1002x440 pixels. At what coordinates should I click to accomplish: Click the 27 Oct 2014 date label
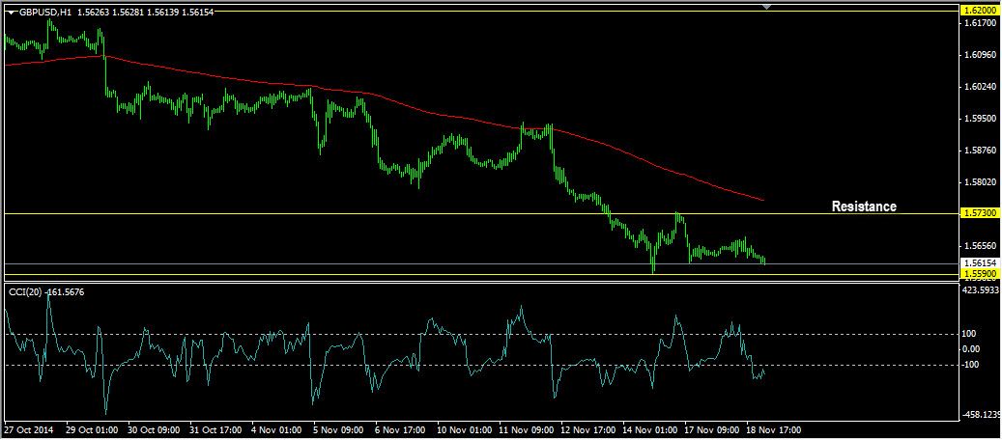point(29,429)
